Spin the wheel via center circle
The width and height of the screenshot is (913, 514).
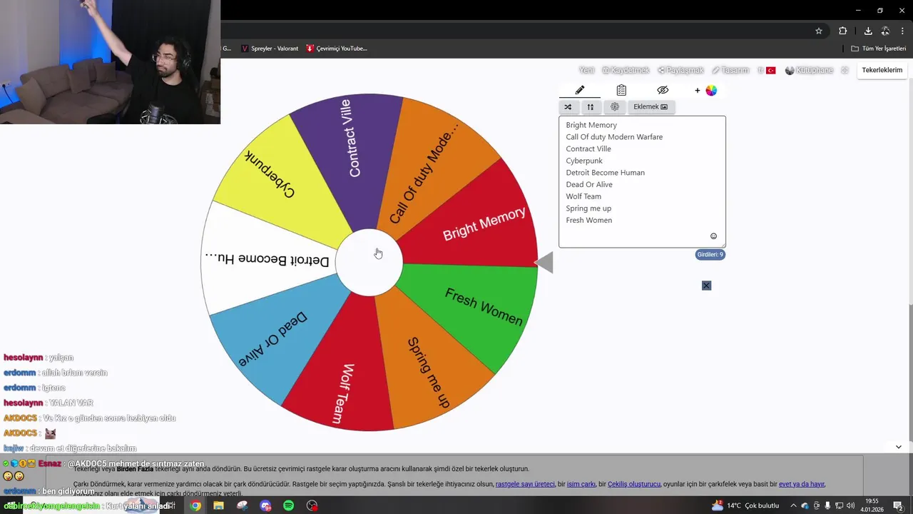(369, 263)
